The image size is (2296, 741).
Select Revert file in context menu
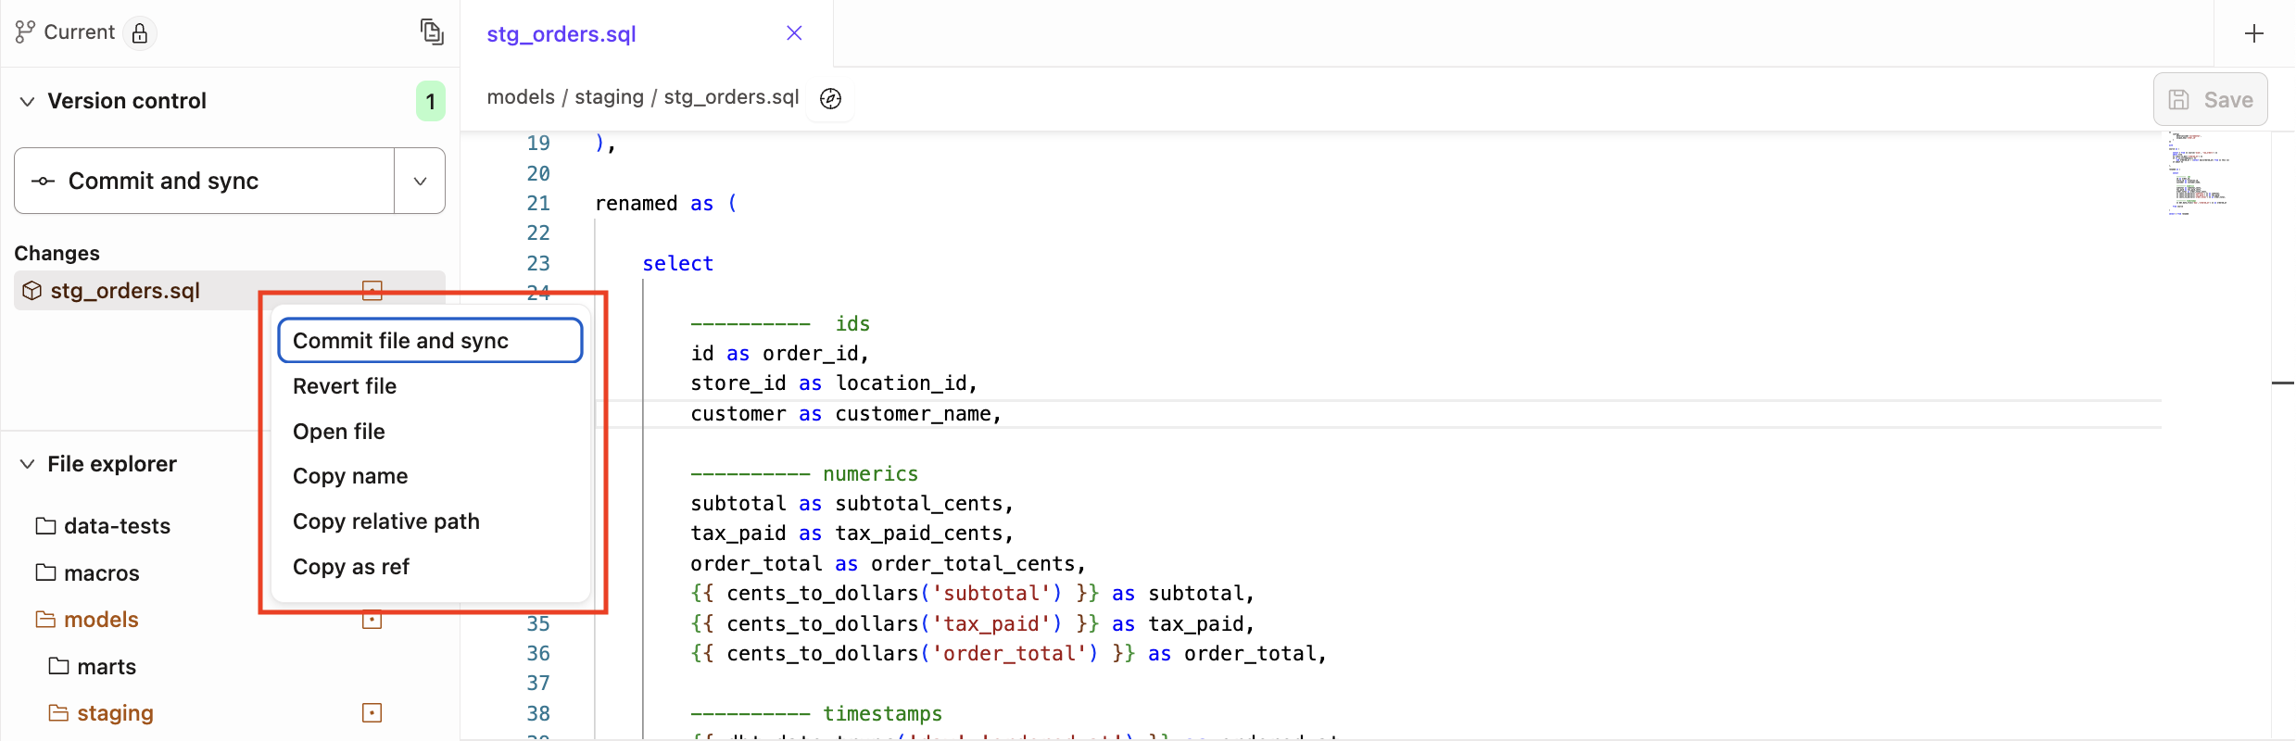click(345, 386)
